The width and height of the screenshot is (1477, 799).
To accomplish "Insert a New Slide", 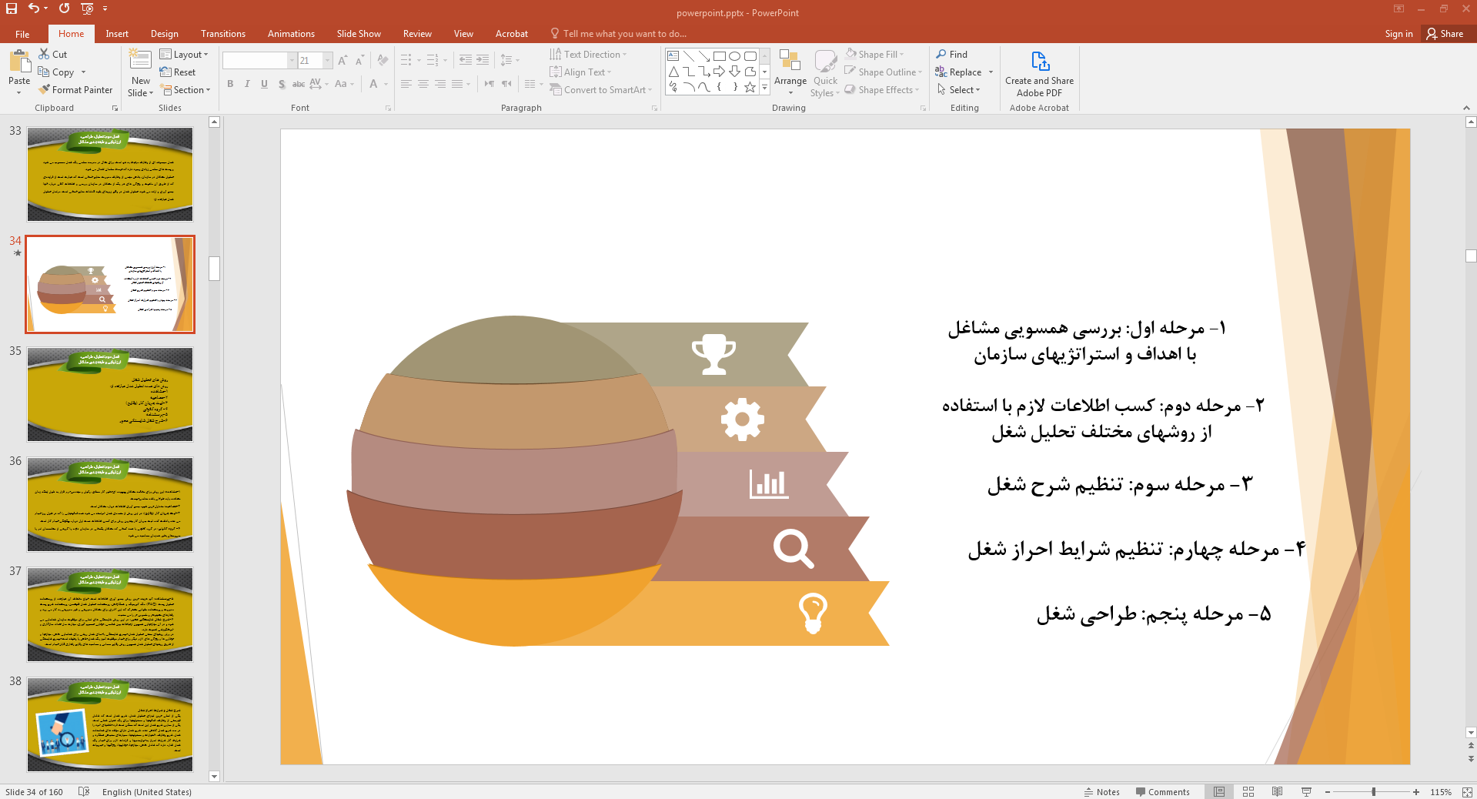I will click(x=140, y=73).
